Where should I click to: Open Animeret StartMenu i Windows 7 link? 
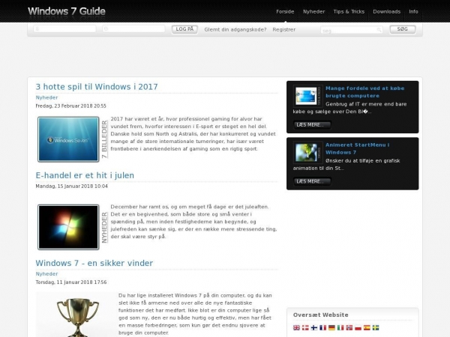coord(357,149)
